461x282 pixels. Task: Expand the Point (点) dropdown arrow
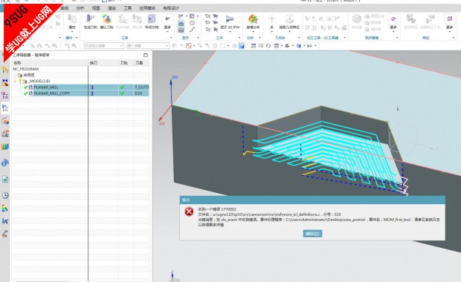pyautogui.click(x=271, y=31)
